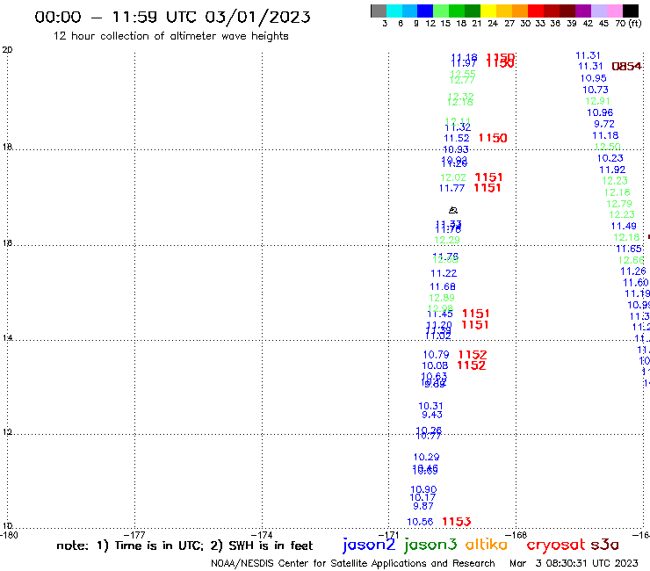Click the jason3 legend label
650x571 pixels.
point(430,546)
